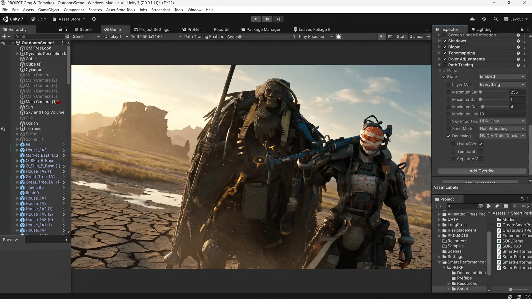Screen dimensions: 532x299
Task: Expand the Terrains object
Action: [17, 129]
